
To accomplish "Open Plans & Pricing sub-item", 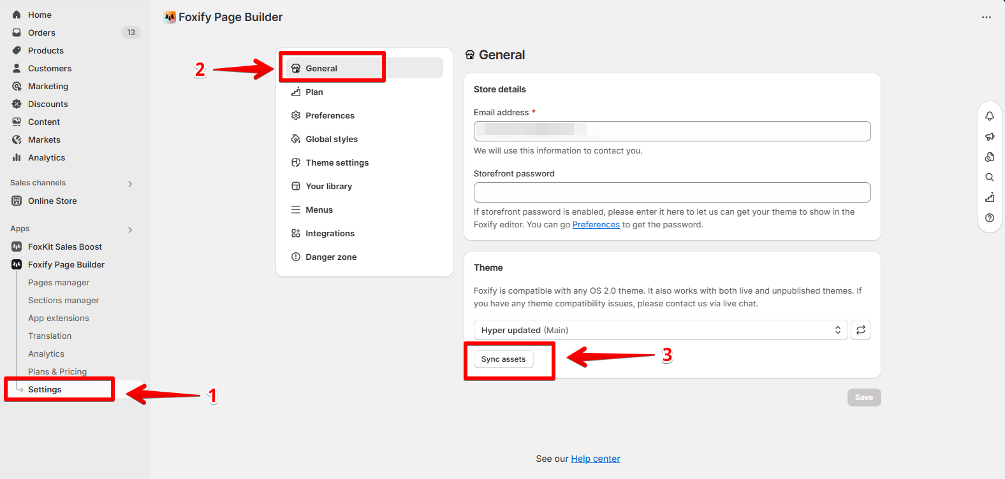I will click(57, 371).
